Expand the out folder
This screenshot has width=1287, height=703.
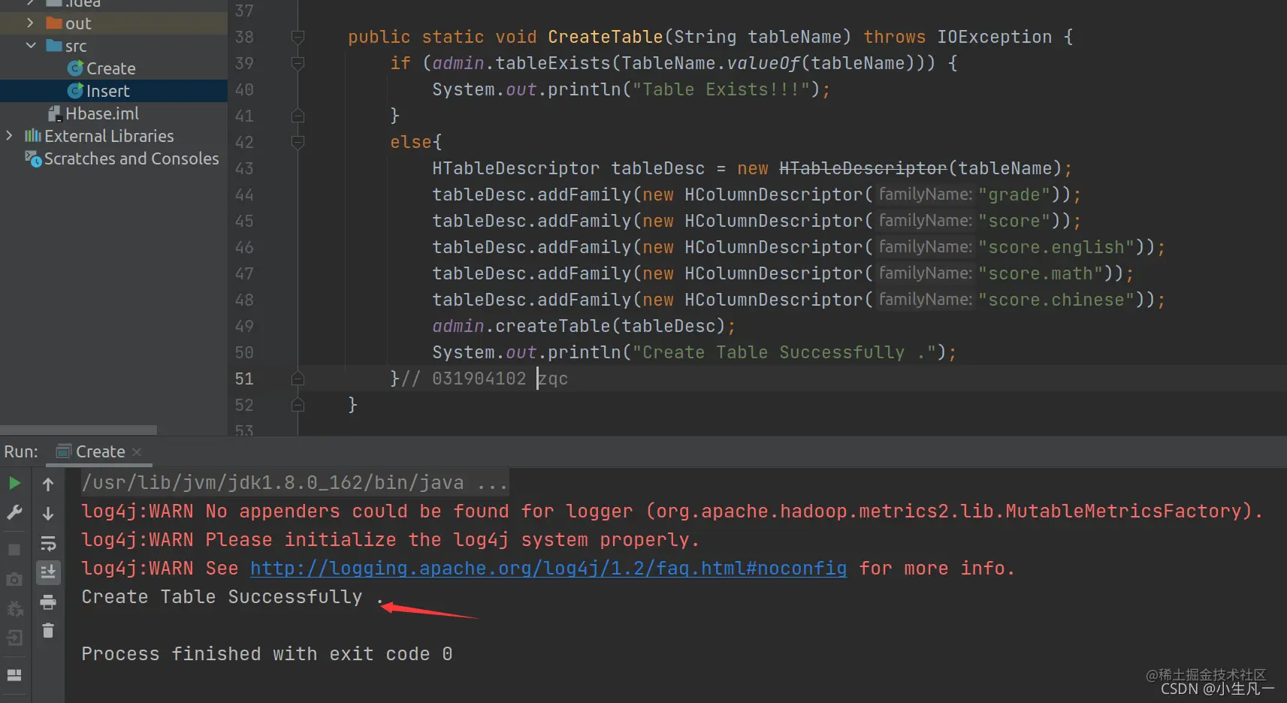tap(30, 23)
